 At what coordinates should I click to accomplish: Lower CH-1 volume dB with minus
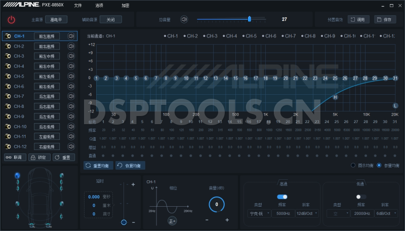tap(207, 220)
